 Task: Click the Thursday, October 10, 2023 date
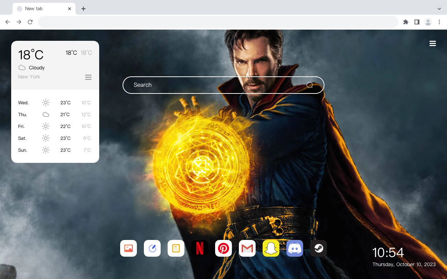404,264
